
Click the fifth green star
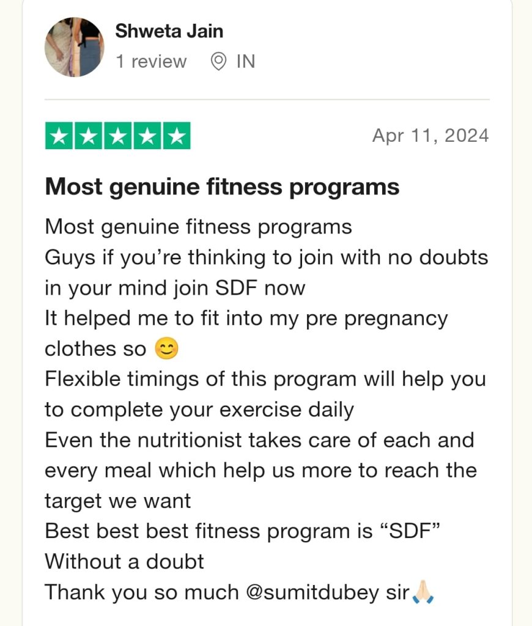[x=177, y=136]
